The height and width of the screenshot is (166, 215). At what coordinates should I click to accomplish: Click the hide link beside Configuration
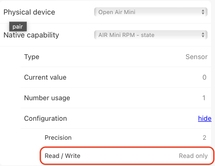pyautogui.click(x=205, y=118)
